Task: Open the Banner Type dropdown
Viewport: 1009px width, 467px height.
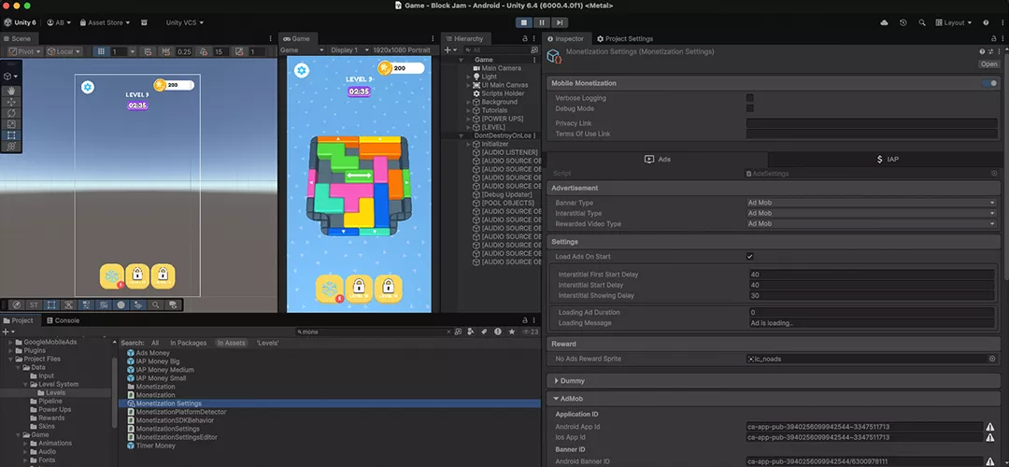Action: tap(872, 203)
